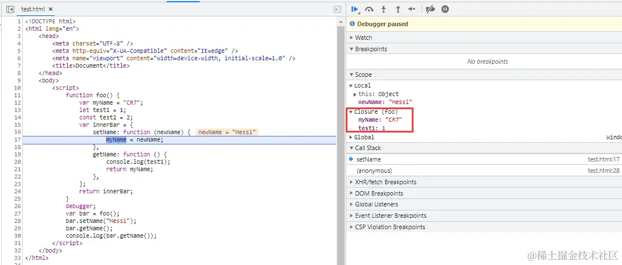The height and width of the screenshot is (265, 622).
Task: Expand the this: Object entry
Action: (355, 94)
